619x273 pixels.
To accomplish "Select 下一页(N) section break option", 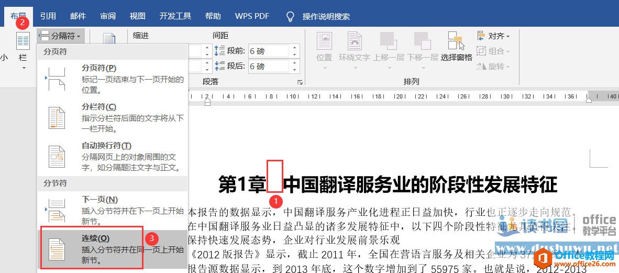I will pos(112,210).
